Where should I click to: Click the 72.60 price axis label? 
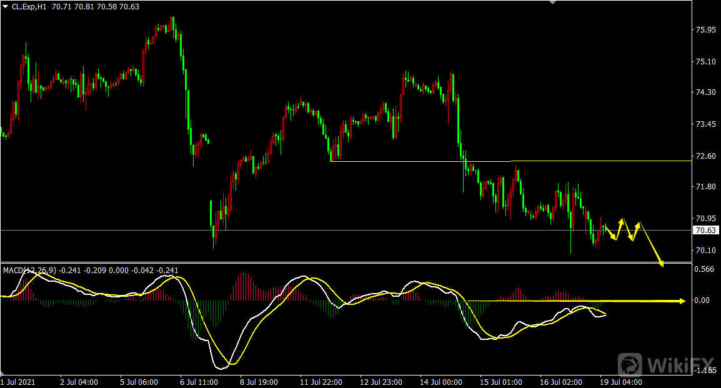(x=704, y=156)
